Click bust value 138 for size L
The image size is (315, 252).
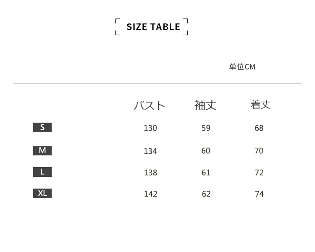click(x=150, y=173)
